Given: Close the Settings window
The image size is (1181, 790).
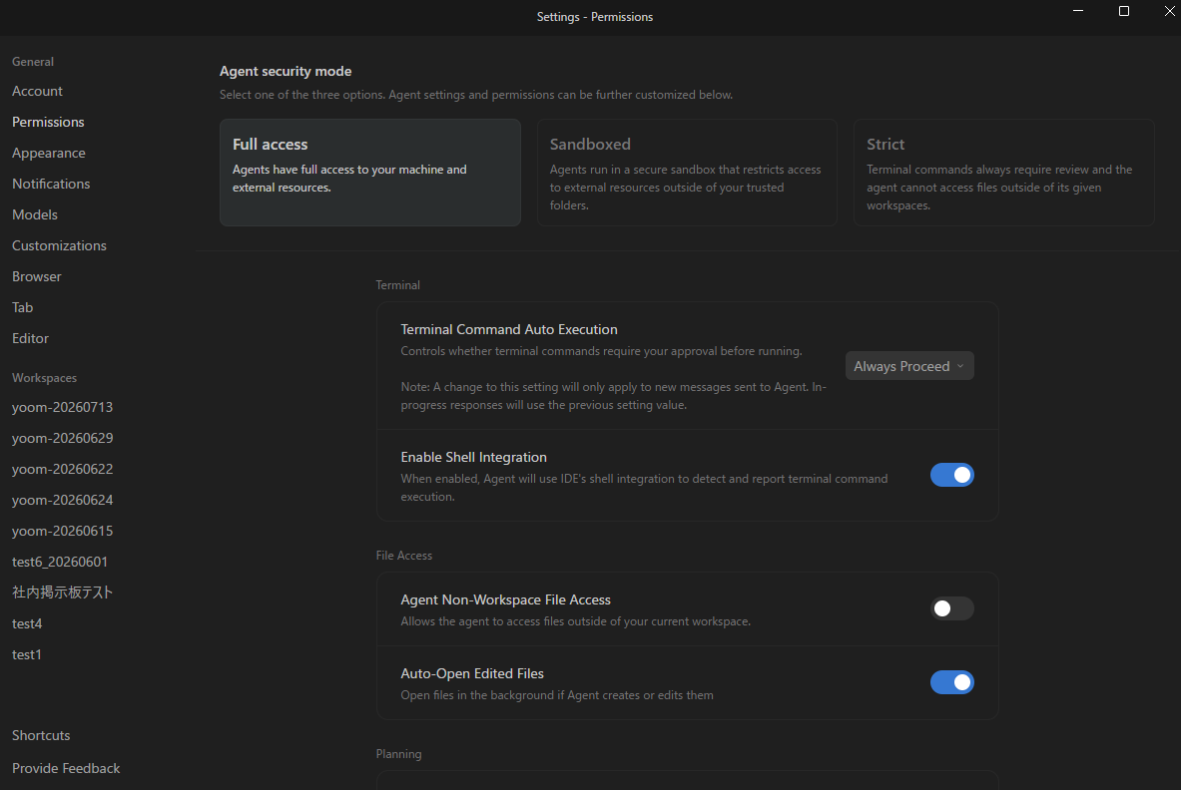Looking at the screenshot, I should (x=1170, y=11).
